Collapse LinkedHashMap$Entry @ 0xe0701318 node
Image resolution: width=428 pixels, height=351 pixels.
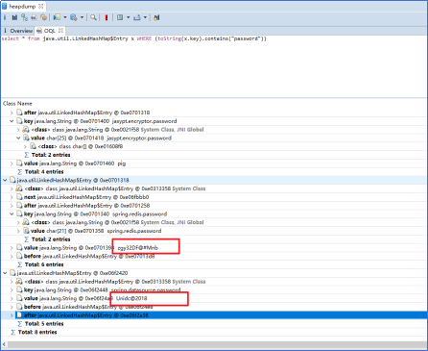pos(5,180)
